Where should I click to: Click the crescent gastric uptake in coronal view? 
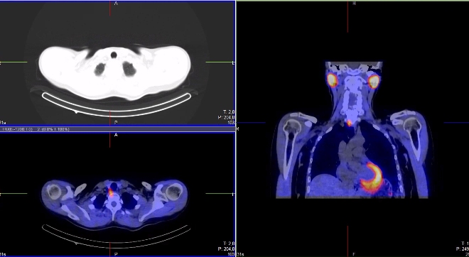[372, 177]
